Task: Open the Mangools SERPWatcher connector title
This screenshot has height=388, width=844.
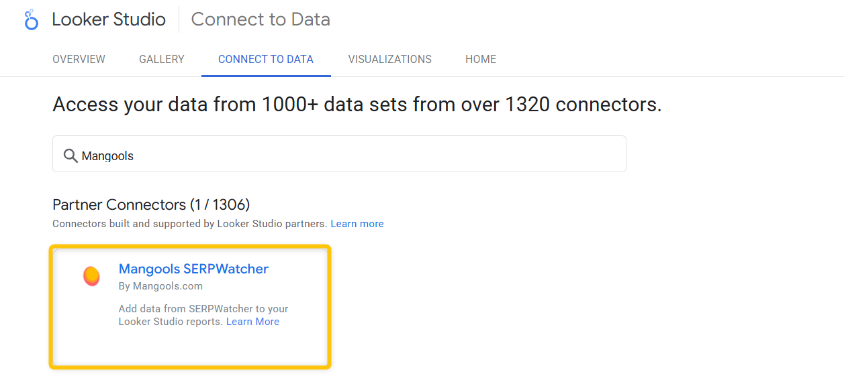Action: (x=193, y=269)
